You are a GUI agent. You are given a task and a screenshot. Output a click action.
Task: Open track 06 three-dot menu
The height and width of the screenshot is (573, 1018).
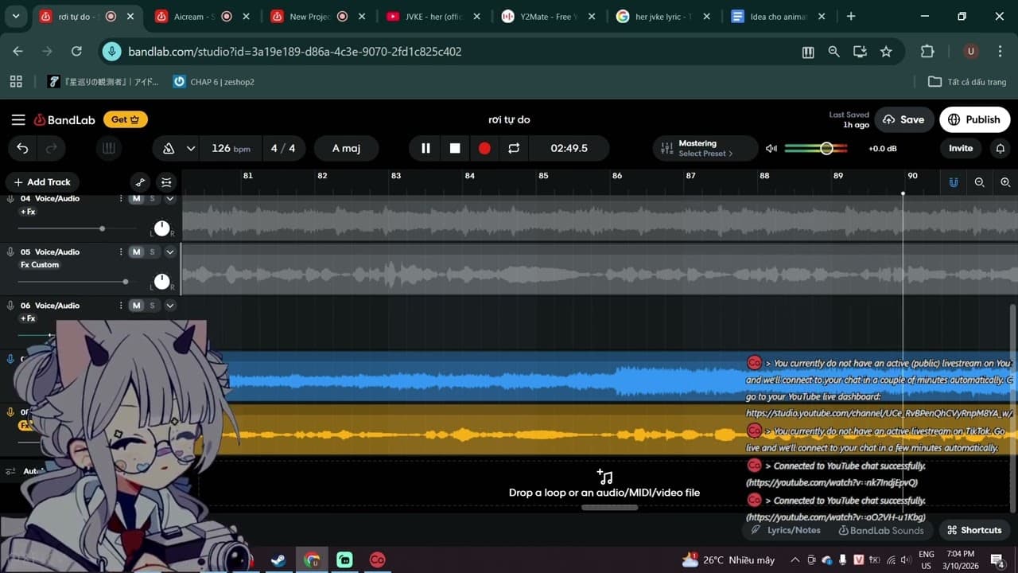[x=121, y=306]
